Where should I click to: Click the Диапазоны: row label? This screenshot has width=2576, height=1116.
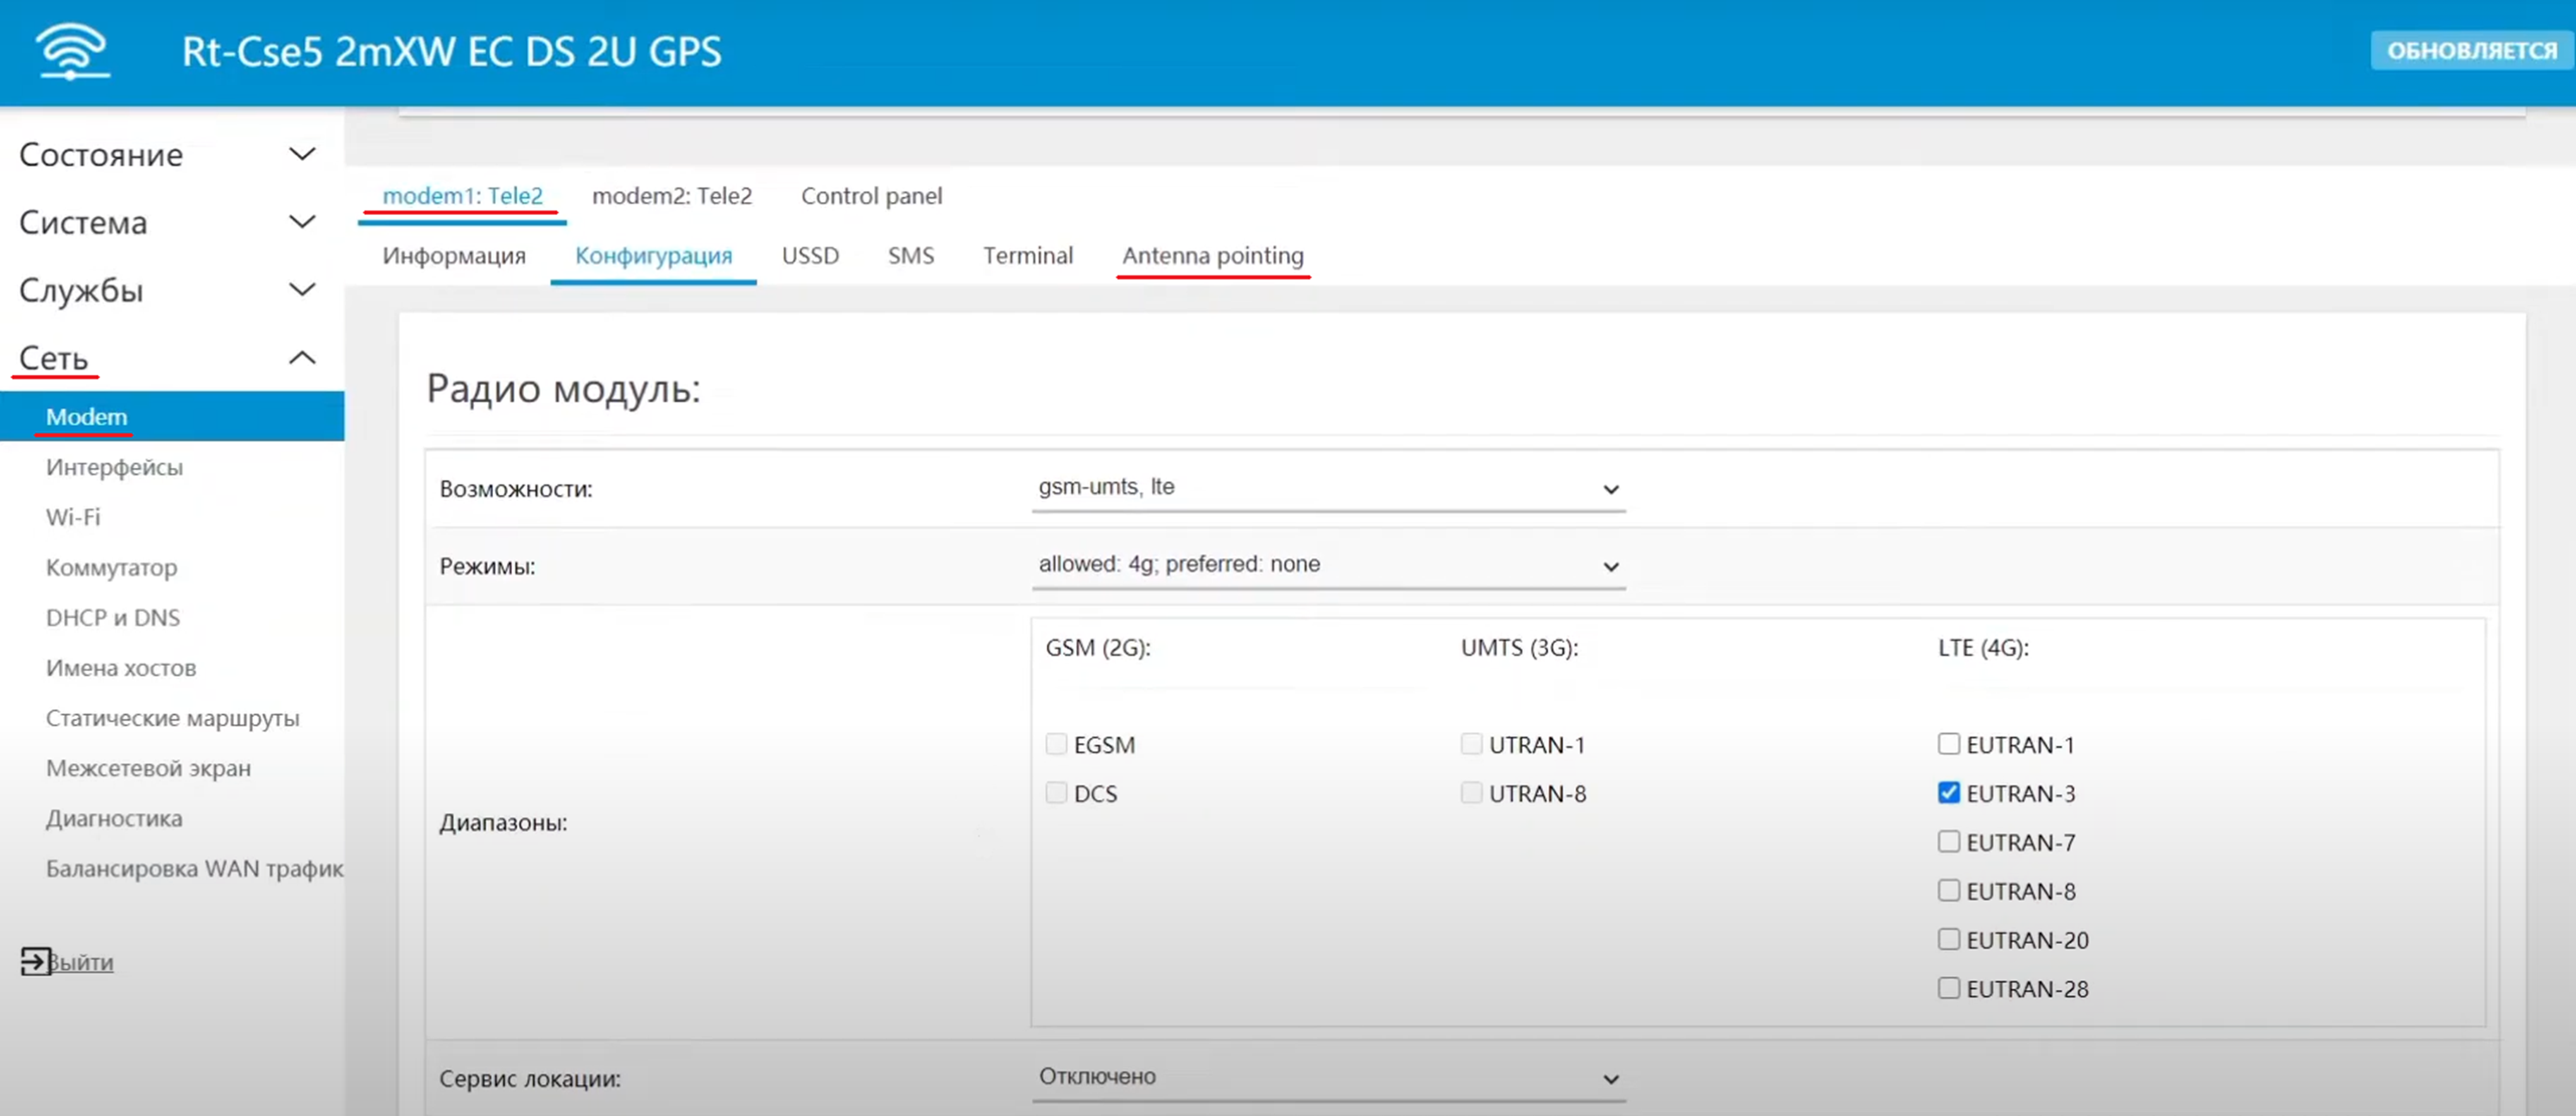(503, 822)
